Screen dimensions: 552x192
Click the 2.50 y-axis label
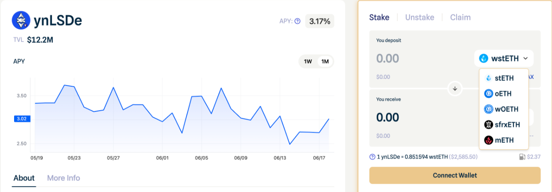pos(22,144)
